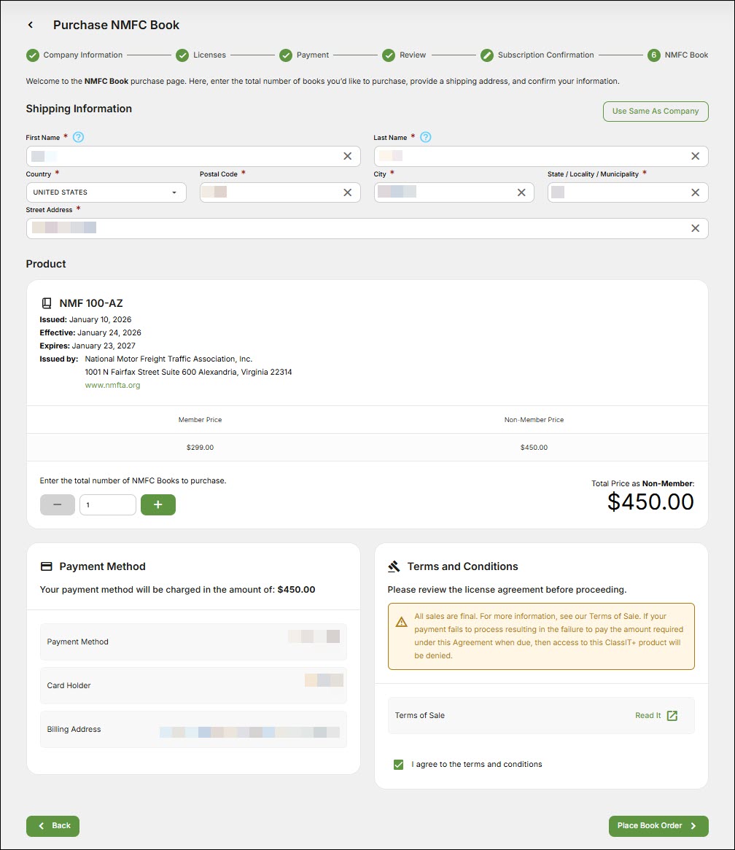
Task: Increase book quantity with plus button
Action: pos(157,504)
